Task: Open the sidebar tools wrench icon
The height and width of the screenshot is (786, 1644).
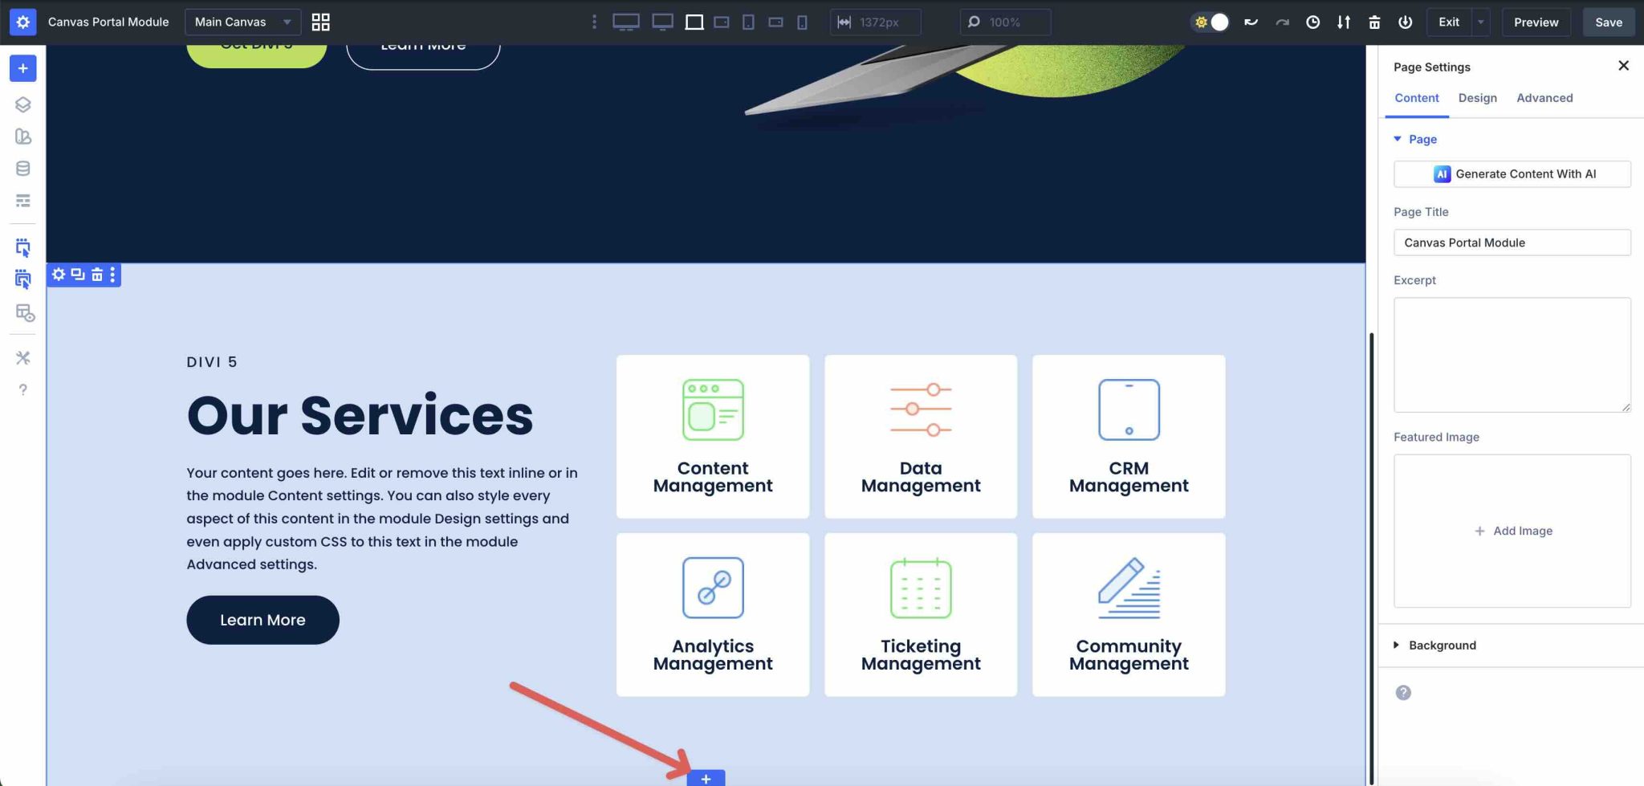Action: pyautogui.click(x=22, y=358)
